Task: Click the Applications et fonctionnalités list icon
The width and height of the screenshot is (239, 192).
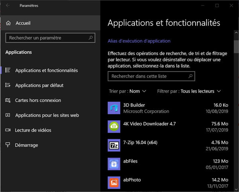Action: 8,70
